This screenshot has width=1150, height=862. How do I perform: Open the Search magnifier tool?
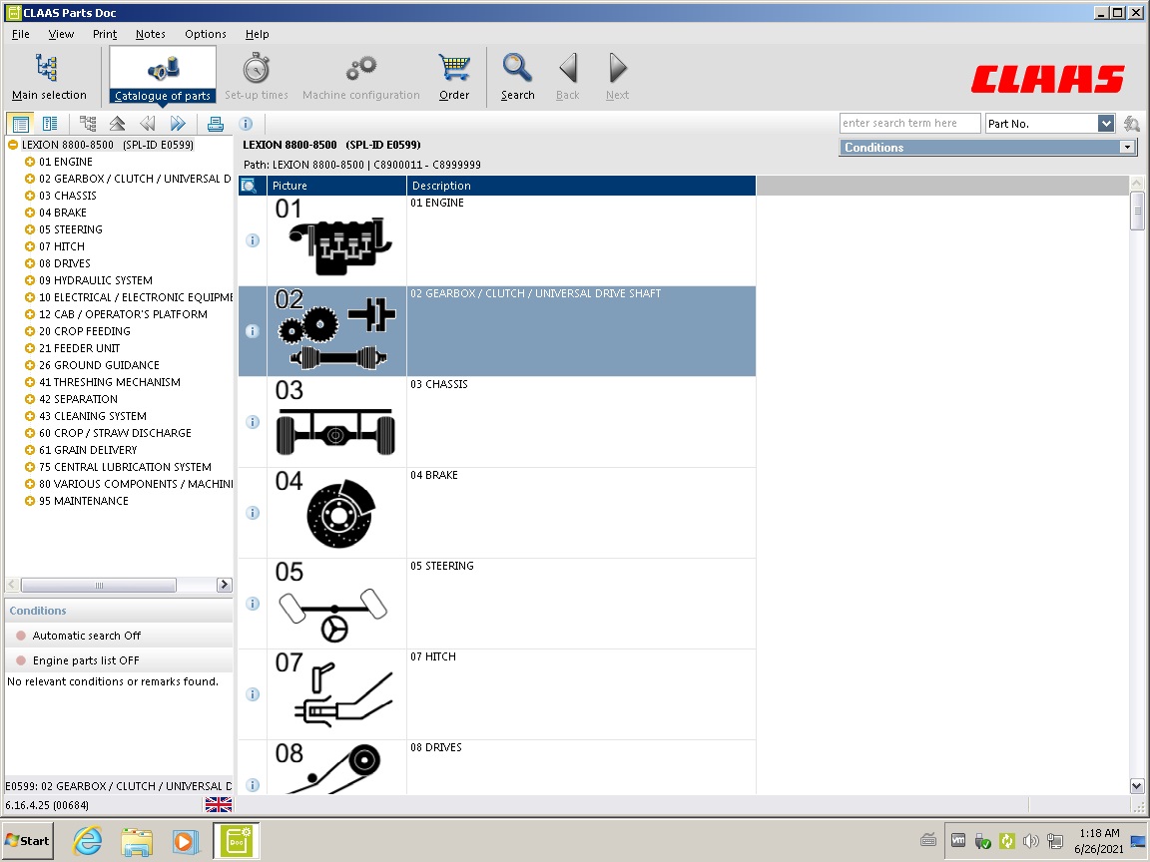click(x=517, y=77)
